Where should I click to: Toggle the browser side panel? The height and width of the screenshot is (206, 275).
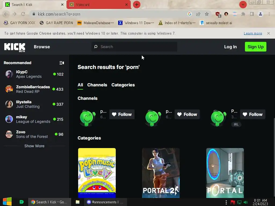coord(252,14)
